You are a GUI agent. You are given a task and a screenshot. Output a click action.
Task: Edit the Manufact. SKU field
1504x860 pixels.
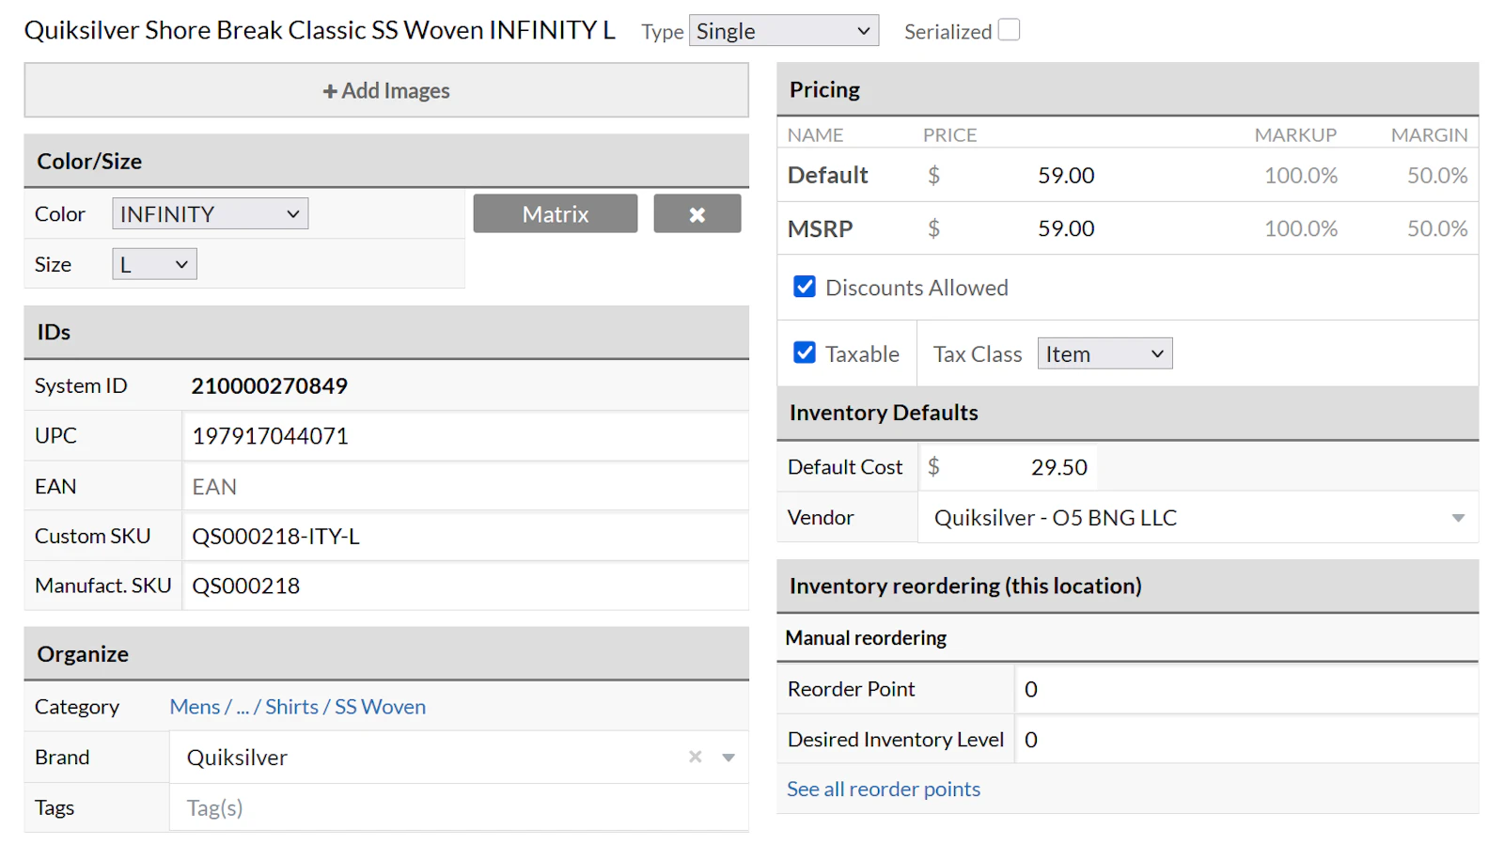click(465, 586)
